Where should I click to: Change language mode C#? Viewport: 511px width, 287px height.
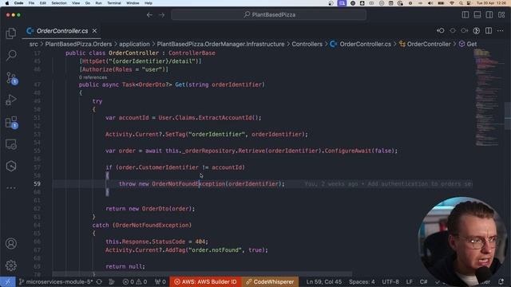[x=423, y=281]
